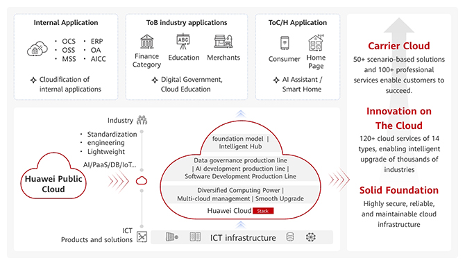This screenshot has width=465, height=265.
Task: Click the Consumer label
Action: [285, 59]
